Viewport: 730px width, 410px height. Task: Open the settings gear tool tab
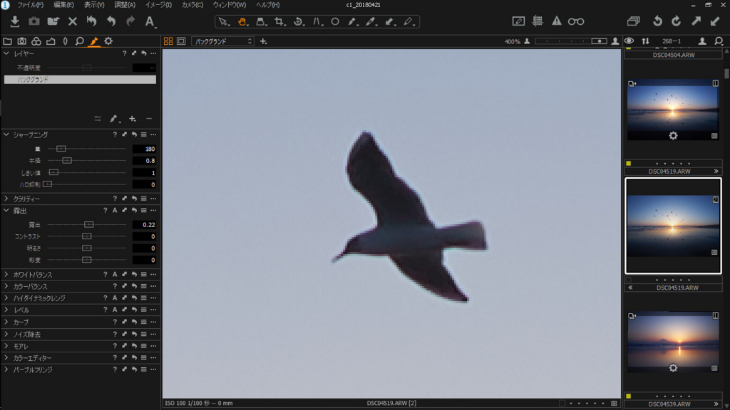[x=108, y=41]
